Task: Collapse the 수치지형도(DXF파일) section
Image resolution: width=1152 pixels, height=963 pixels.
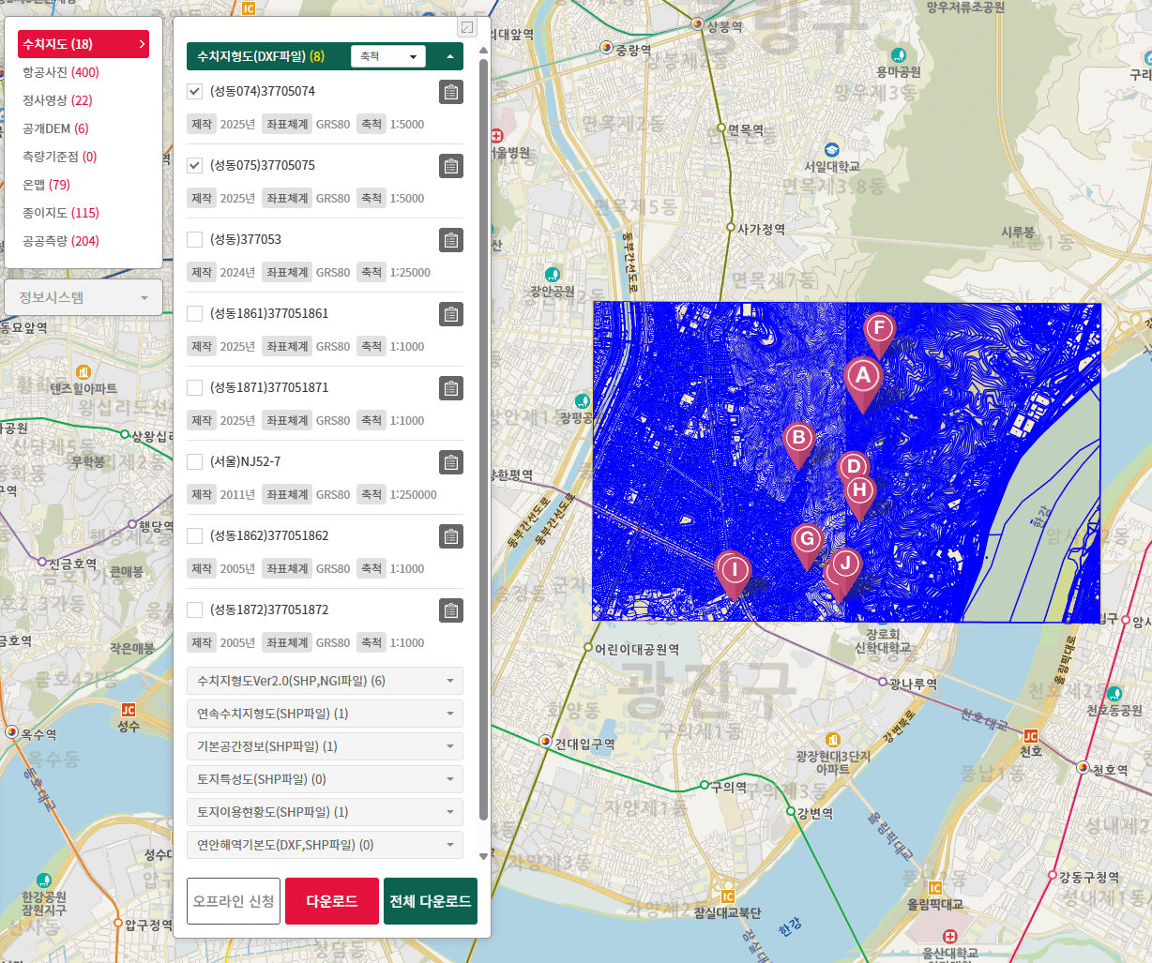Action: point(450,56)
